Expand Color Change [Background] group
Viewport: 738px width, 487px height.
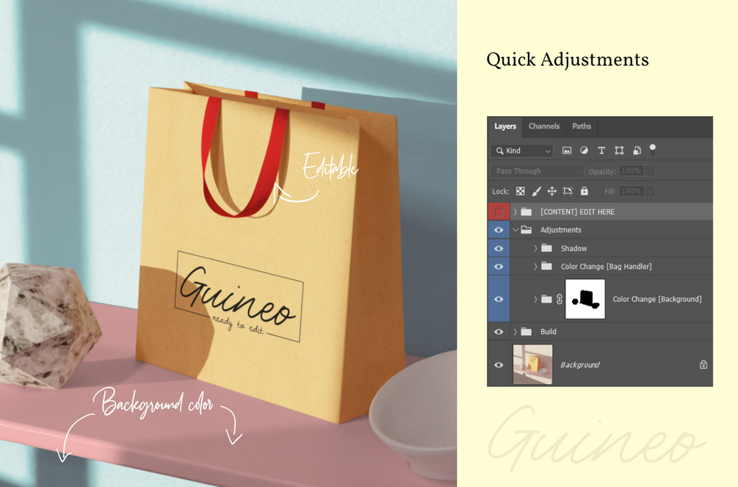535,299
